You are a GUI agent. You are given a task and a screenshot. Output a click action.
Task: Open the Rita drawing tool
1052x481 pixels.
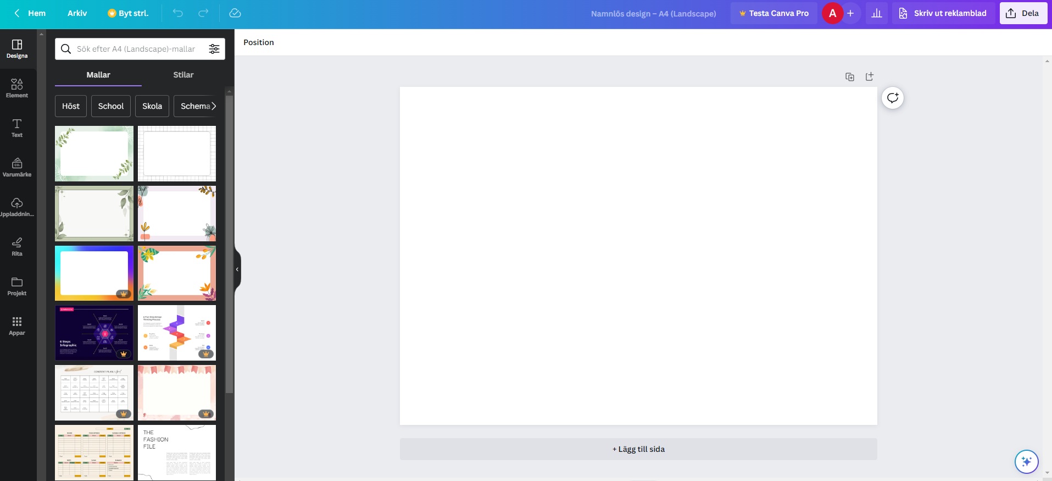pos(17,246)
